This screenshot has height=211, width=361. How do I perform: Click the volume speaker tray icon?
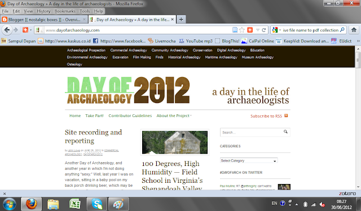pos(322,204)
